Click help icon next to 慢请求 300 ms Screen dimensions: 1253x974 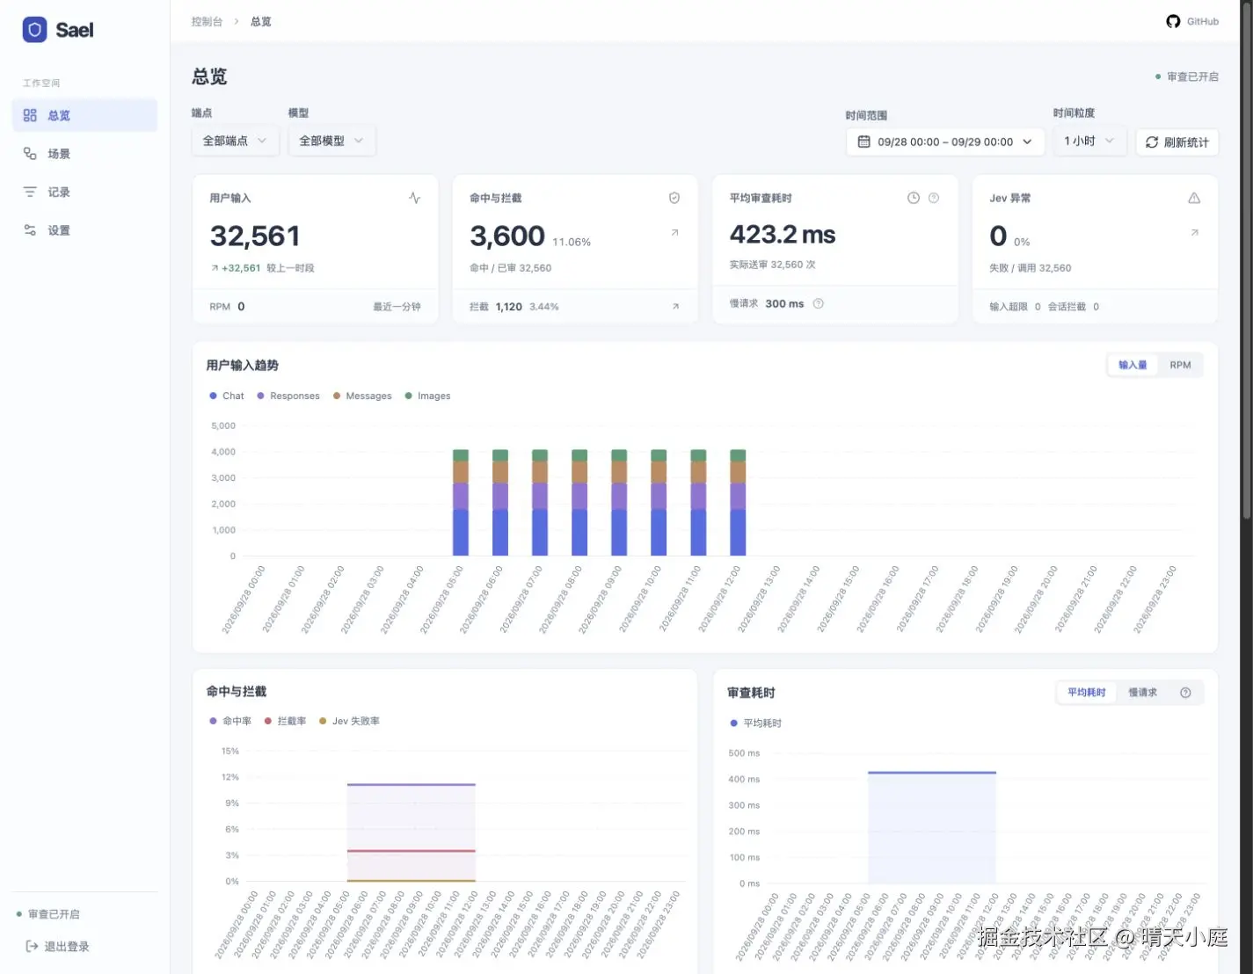coord(818,303)
